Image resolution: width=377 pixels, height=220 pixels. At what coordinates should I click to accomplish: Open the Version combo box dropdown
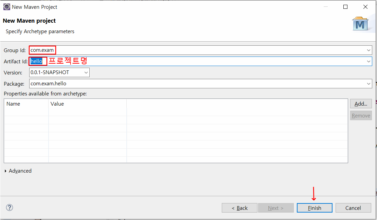(x=86, y=72)
